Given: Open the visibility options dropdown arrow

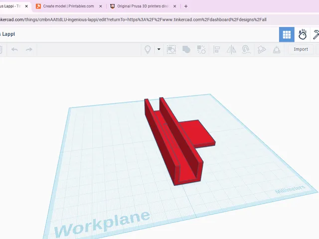Looking at the screenshot, I should [159, 49].
